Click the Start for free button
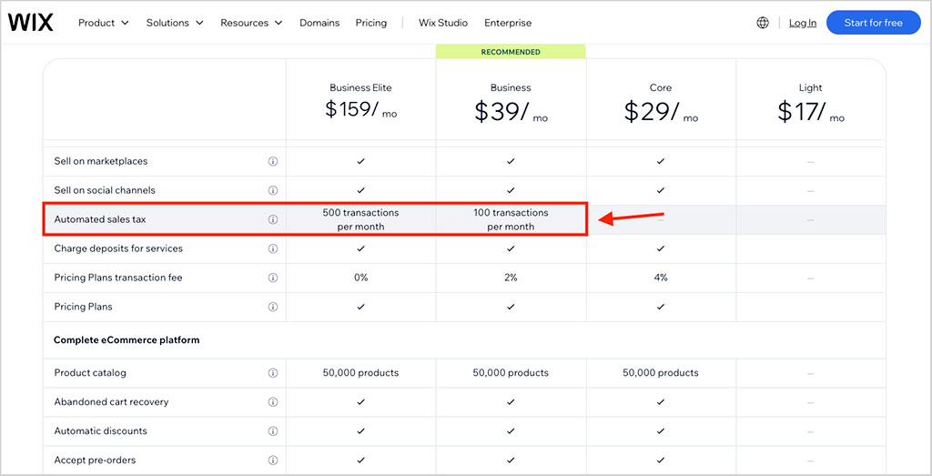This screenshot has width=932, height=476. click(873, 23)
